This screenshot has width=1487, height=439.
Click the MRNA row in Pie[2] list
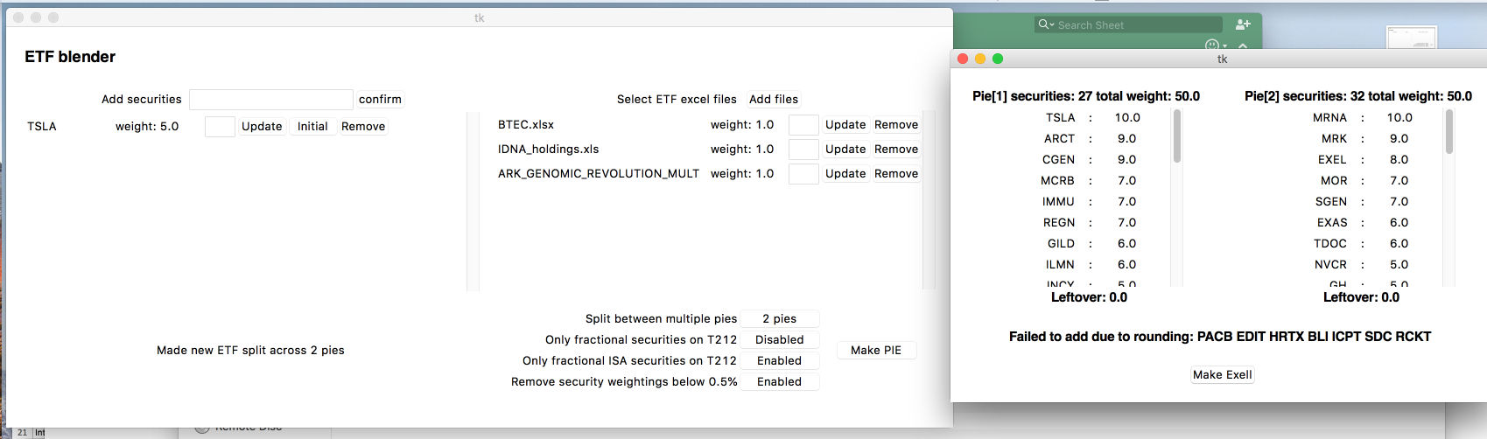[x=1364, y=117]
